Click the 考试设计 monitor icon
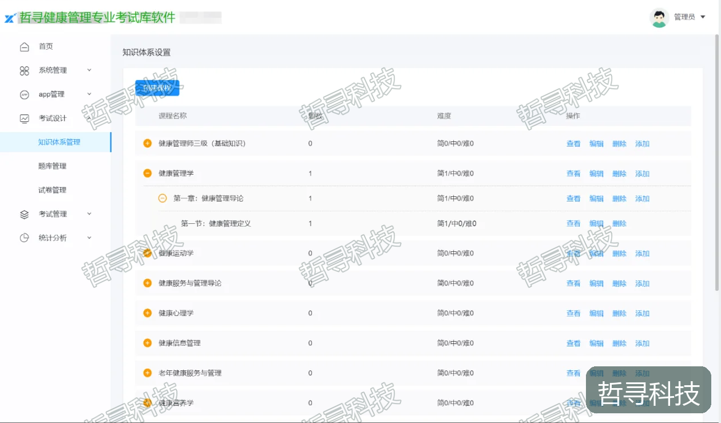The image size is (721, 423). coord(24,118)
